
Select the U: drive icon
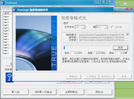[5, 39]
